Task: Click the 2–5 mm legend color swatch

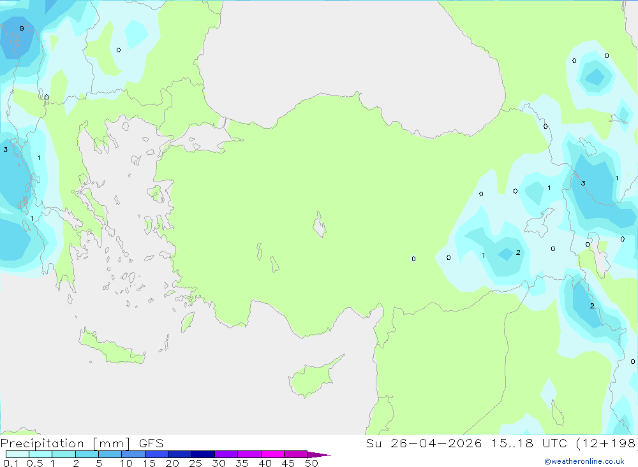Action: click(87, 454)
